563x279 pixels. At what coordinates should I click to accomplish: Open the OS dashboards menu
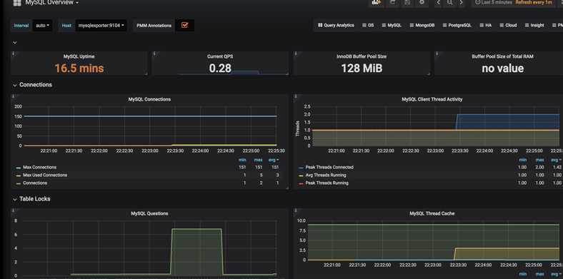point(368,26)
